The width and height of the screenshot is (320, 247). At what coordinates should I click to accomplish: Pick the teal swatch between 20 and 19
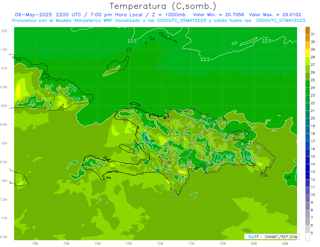(x=307, y=122)
